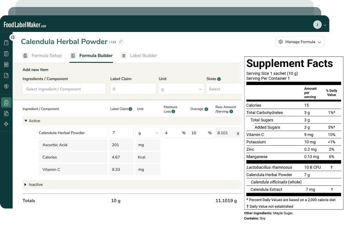
Task: Open the g unit dropdown for Calendula
Action: [148, 132]
